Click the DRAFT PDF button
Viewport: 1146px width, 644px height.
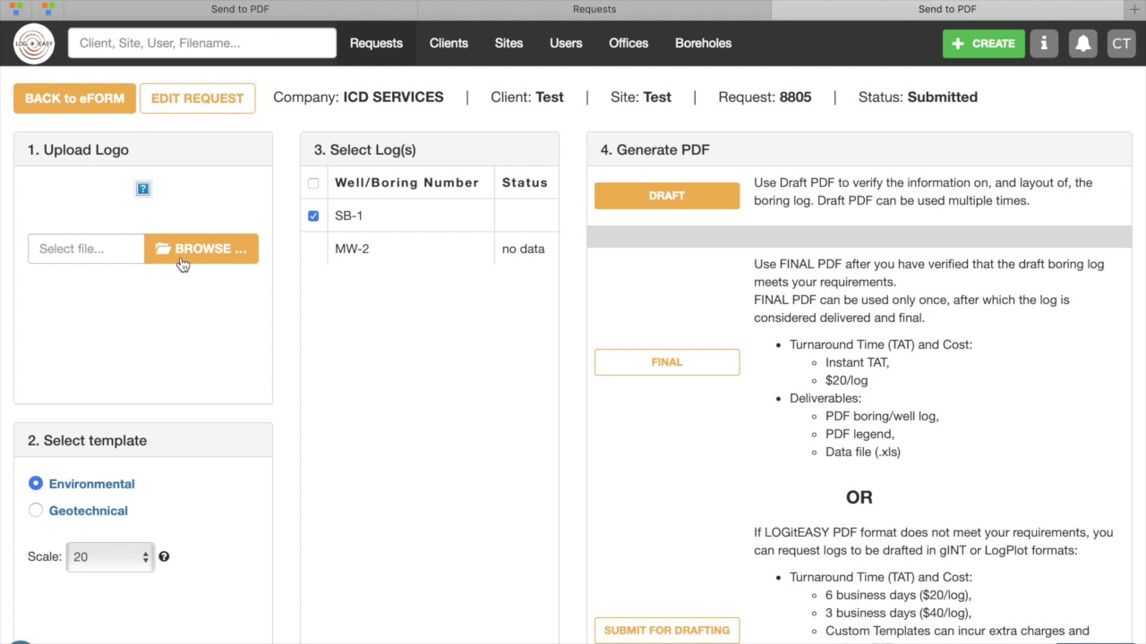667,196
